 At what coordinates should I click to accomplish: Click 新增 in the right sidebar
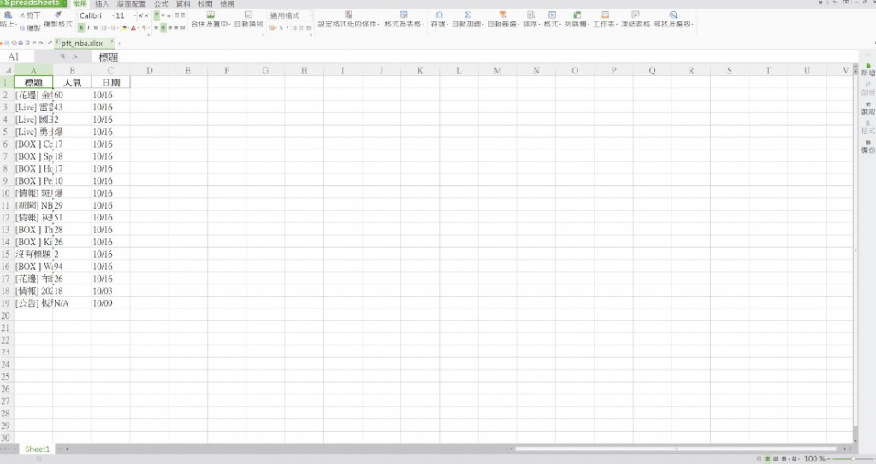(867, 70)
